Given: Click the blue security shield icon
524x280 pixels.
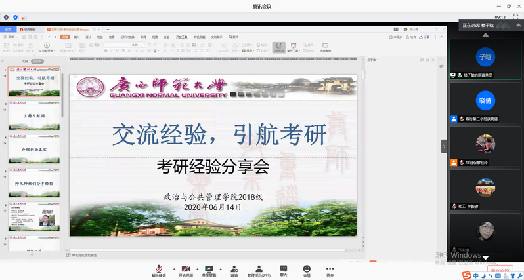Looking at the screenshot, I should [x=15, y=17].
